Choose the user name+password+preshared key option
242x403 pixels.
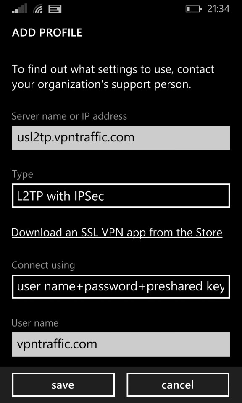tap(121, 287)
